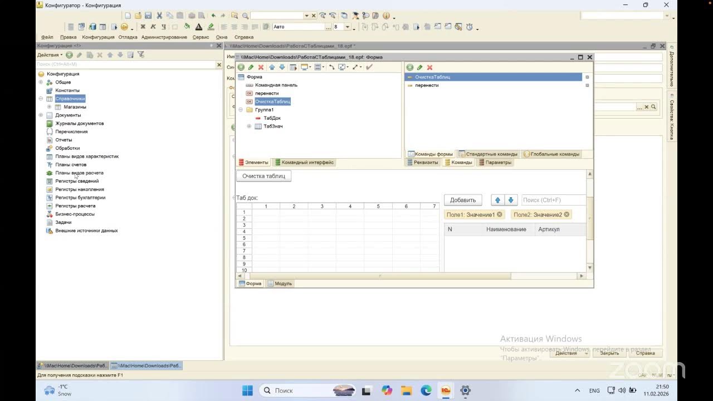Click the down arrow button beside Добавить

click(511, 200)
